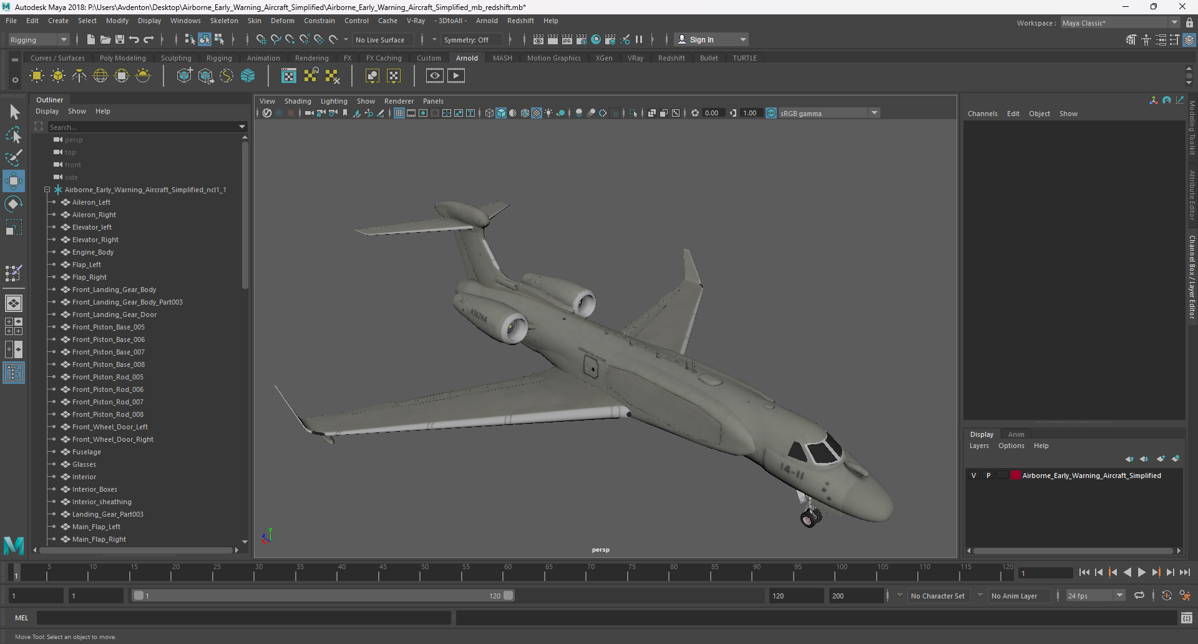Open layer editor Options menu
This screenshot has height=644, width=1198.
(x=1011, y=446)
